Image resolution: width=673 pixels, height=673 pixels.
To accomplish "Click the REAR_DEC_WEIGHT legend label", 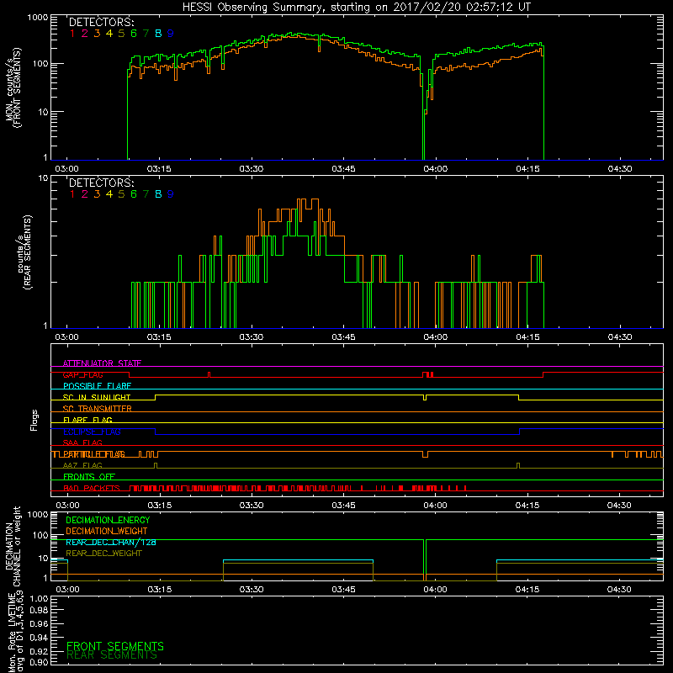I will pos(103,554).
